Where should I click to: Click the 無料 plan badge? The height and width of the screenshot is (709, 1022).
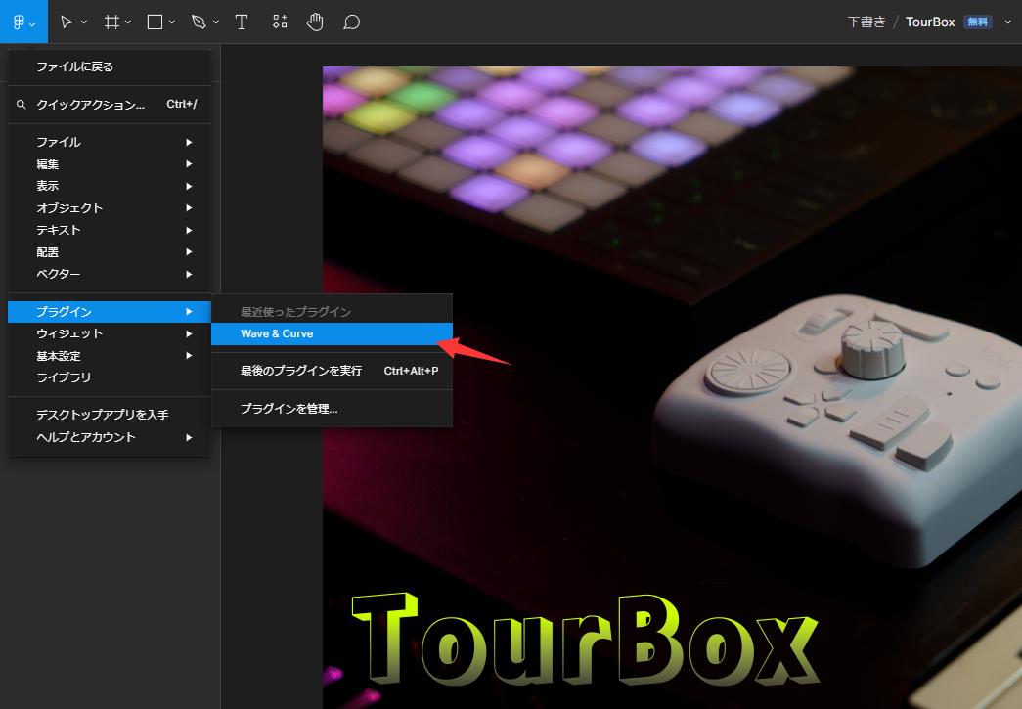click(978, 22)
